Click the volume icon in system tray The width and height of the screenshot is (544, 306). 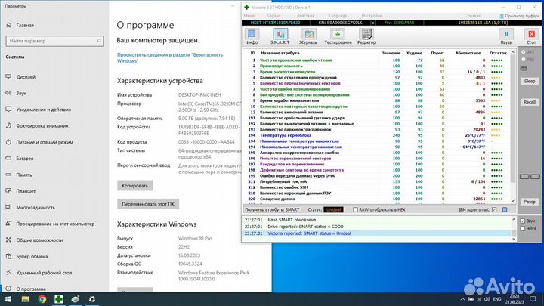(487, 299)
